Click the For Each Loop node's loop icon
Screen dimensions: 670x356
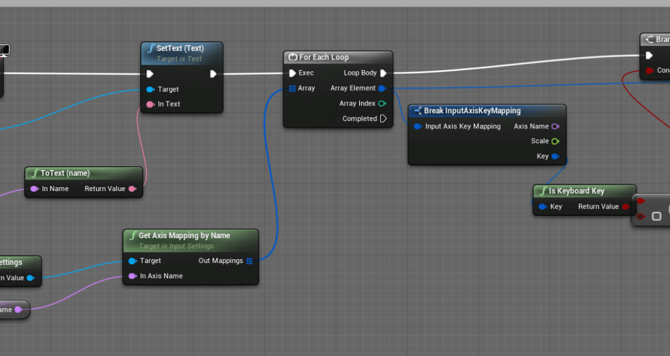pyautogui.click(x=292, y=58)
